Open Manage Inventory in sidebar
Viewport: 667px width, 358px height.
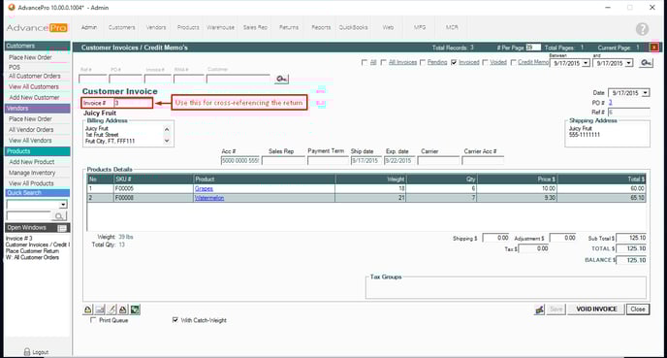click(x=32, y=173)
